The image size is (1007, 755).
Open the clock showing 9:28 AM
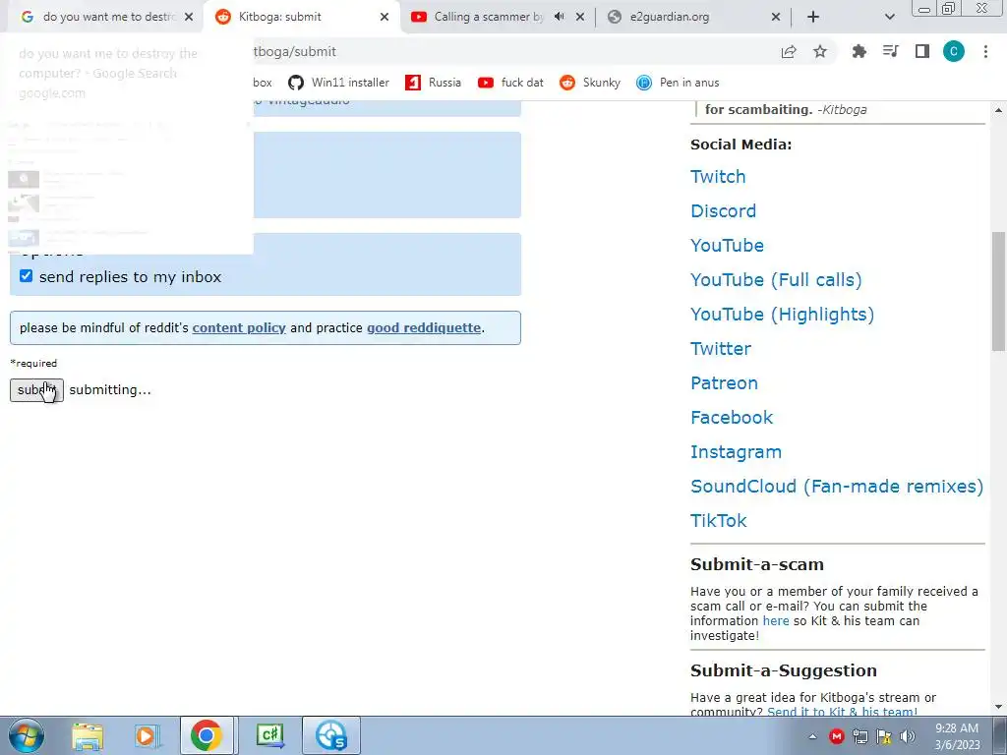(x=957, y=735)
